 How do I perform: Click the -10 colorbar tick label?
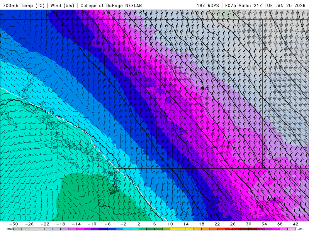tap(92, 224)
